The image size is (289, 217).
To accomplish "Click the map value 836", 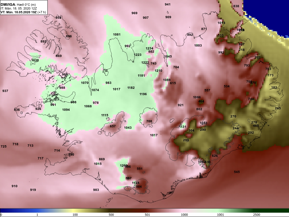I will [17, 110].
